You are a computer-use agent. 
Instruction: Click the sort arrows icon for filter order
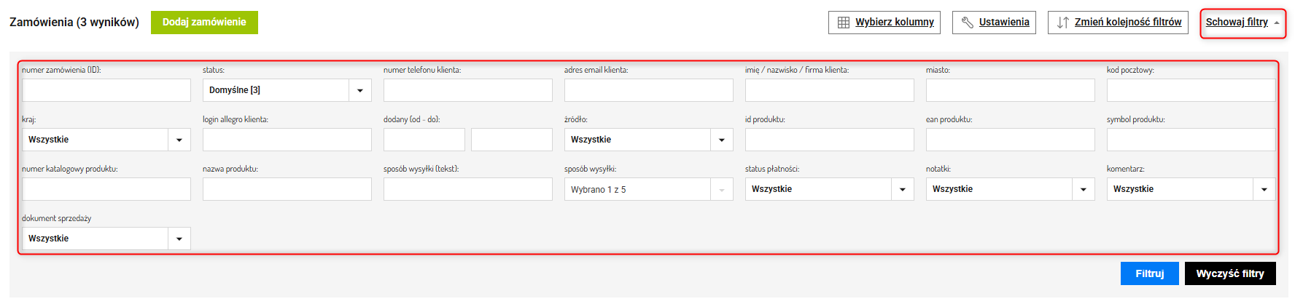pyautogui.click(x=1063, y=23)
